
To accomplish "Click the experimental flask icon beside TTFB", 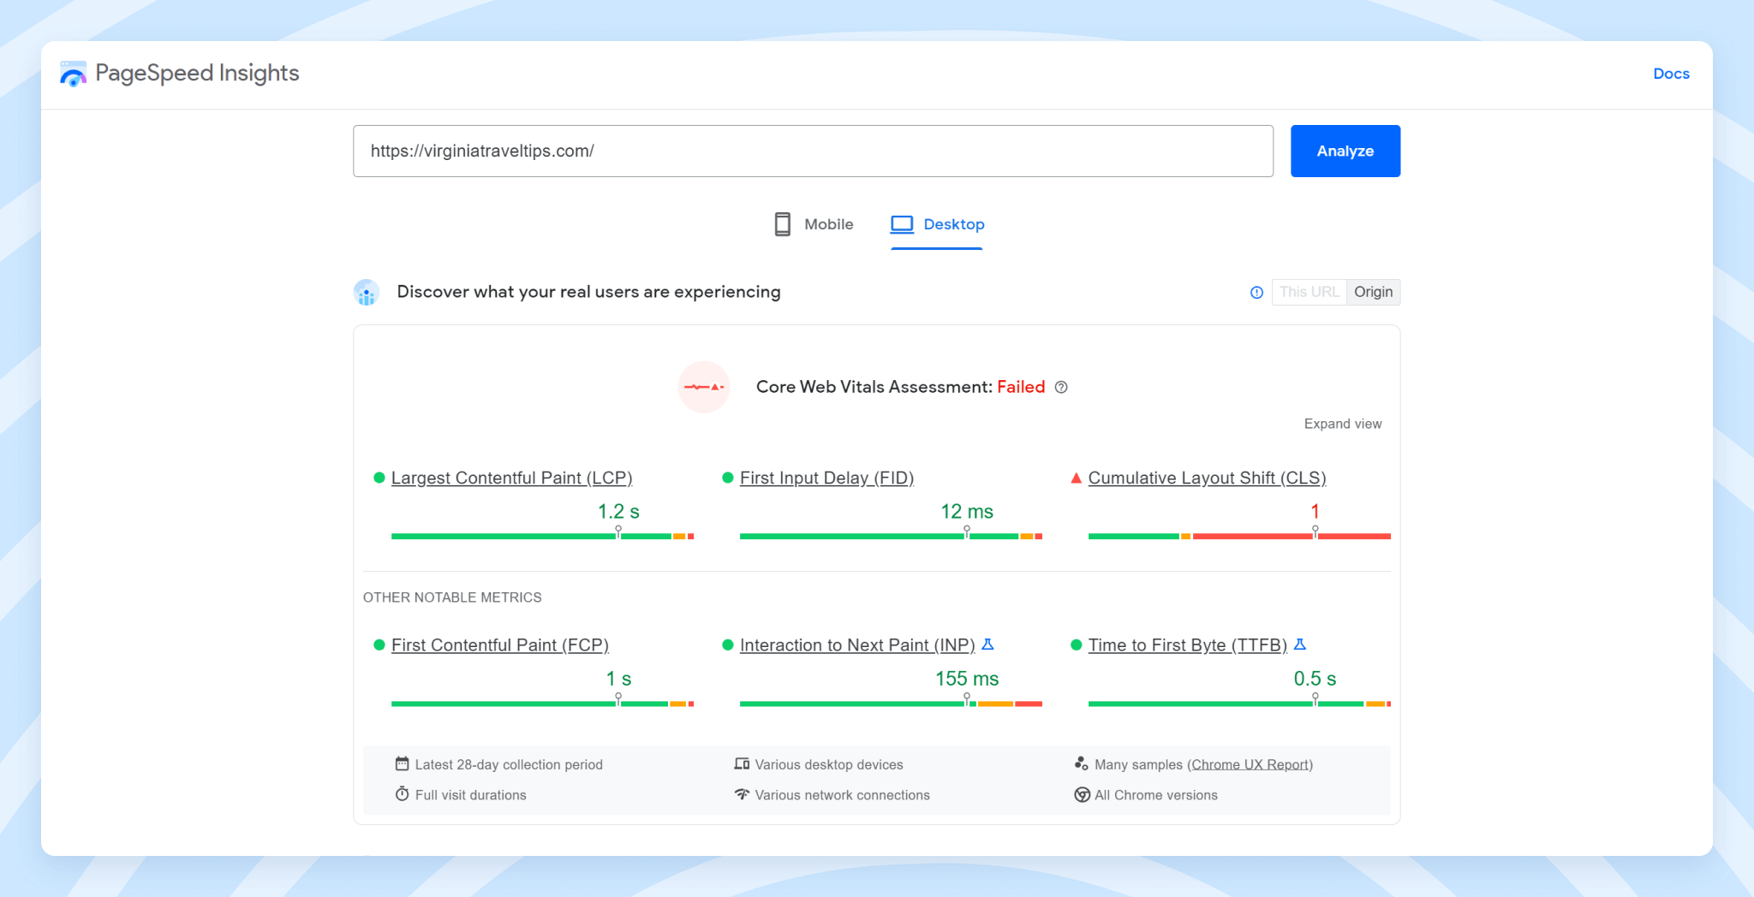I will [1300, 645].
